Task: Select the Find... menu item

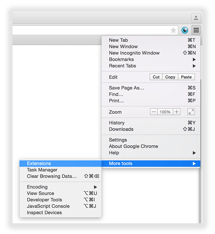Action: pos(151,94)
